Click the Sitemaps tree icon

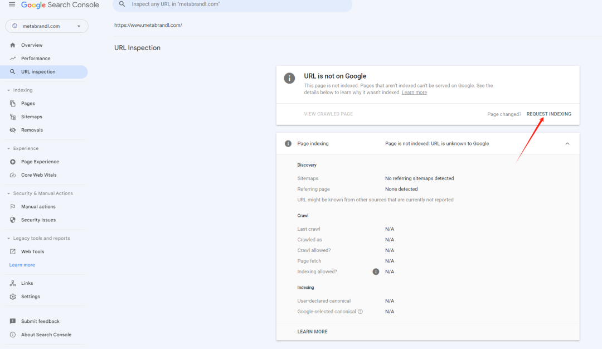13,117
